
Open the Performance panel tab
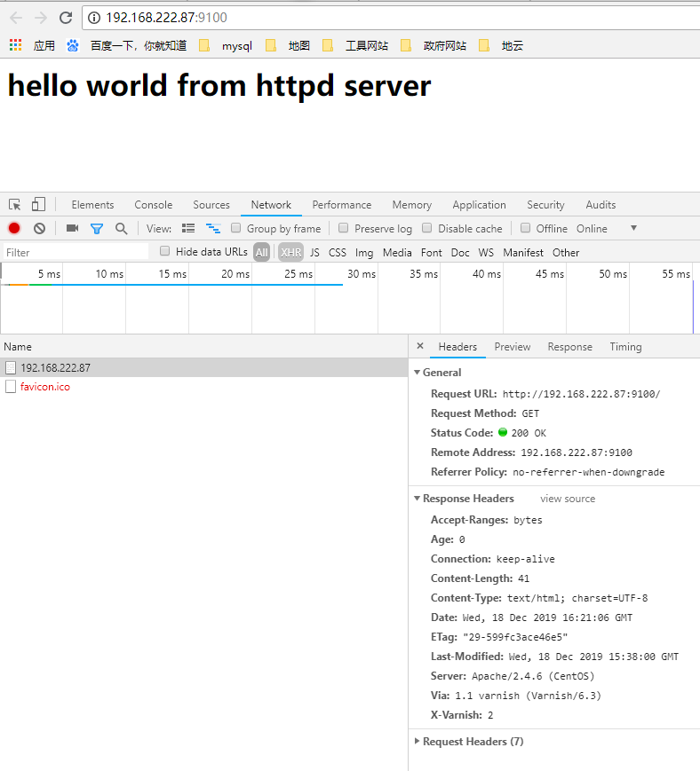point(342,205)
